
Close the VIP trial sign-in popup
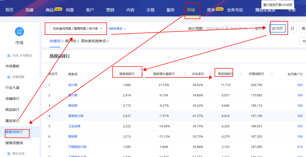pyautogui.click(x=293, y=2)
